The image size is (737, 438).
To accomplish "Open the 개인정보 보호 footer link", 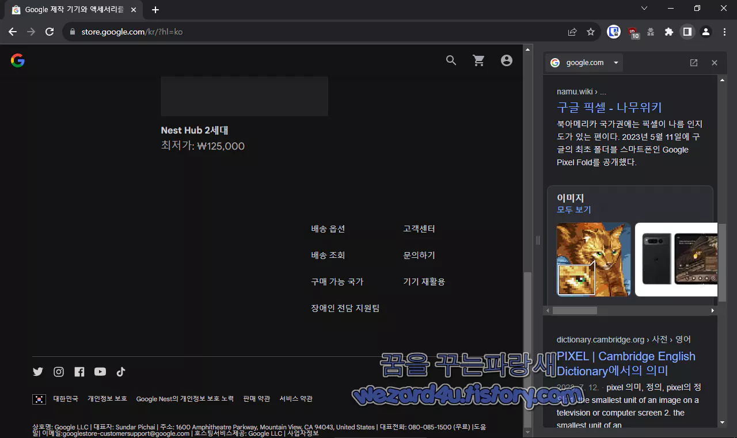I will coord(108,399).
